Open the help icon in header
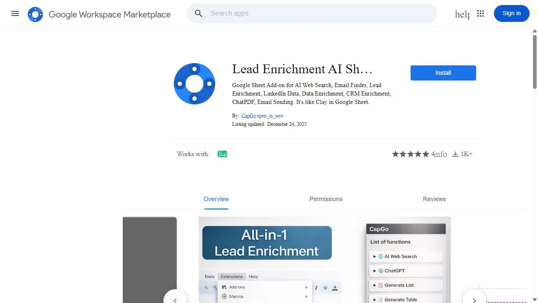Viewport: 538px width, 303px height. (462, 14)
